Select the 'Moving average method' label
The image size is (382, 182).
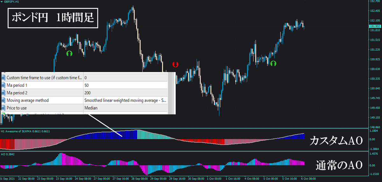click(x=28, y=100)
